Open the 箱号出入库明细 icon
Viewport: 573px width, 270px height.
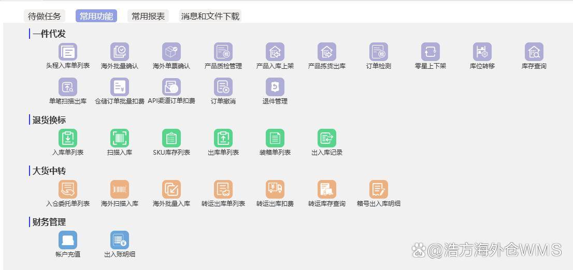379,189
